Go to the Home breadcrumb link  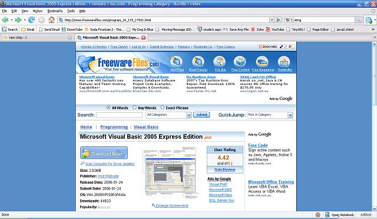click(x=86, y=127)
